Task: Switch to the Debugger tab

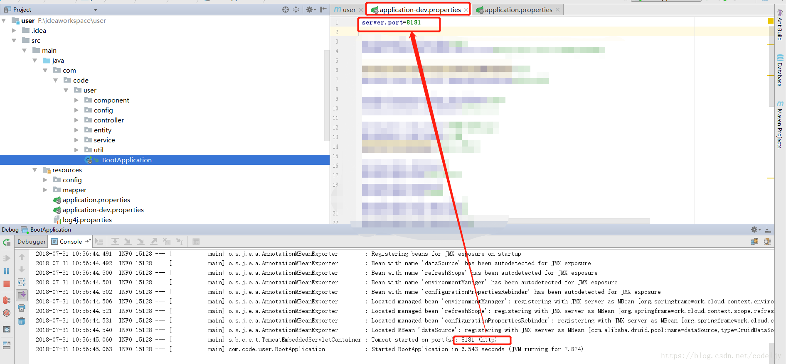Action: [x=32, y=242]
